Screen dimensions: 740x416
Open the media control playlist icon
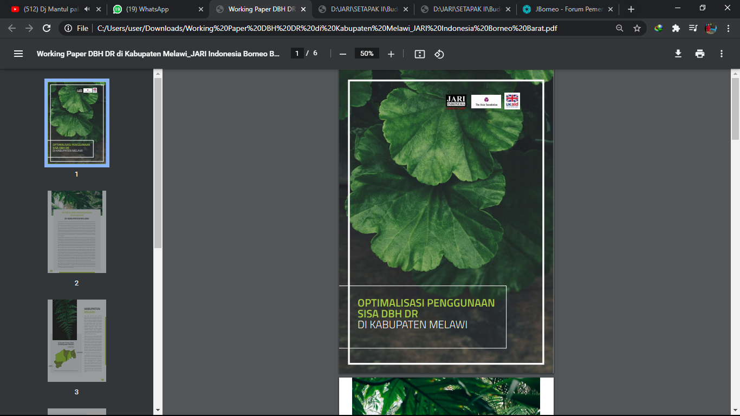693,28
